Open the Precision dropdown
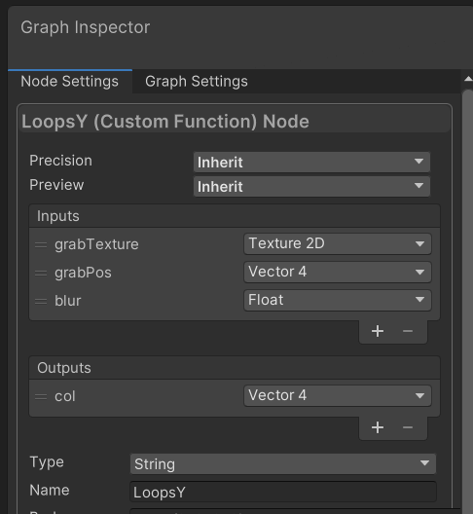473x514 pixels. point(311,162)
